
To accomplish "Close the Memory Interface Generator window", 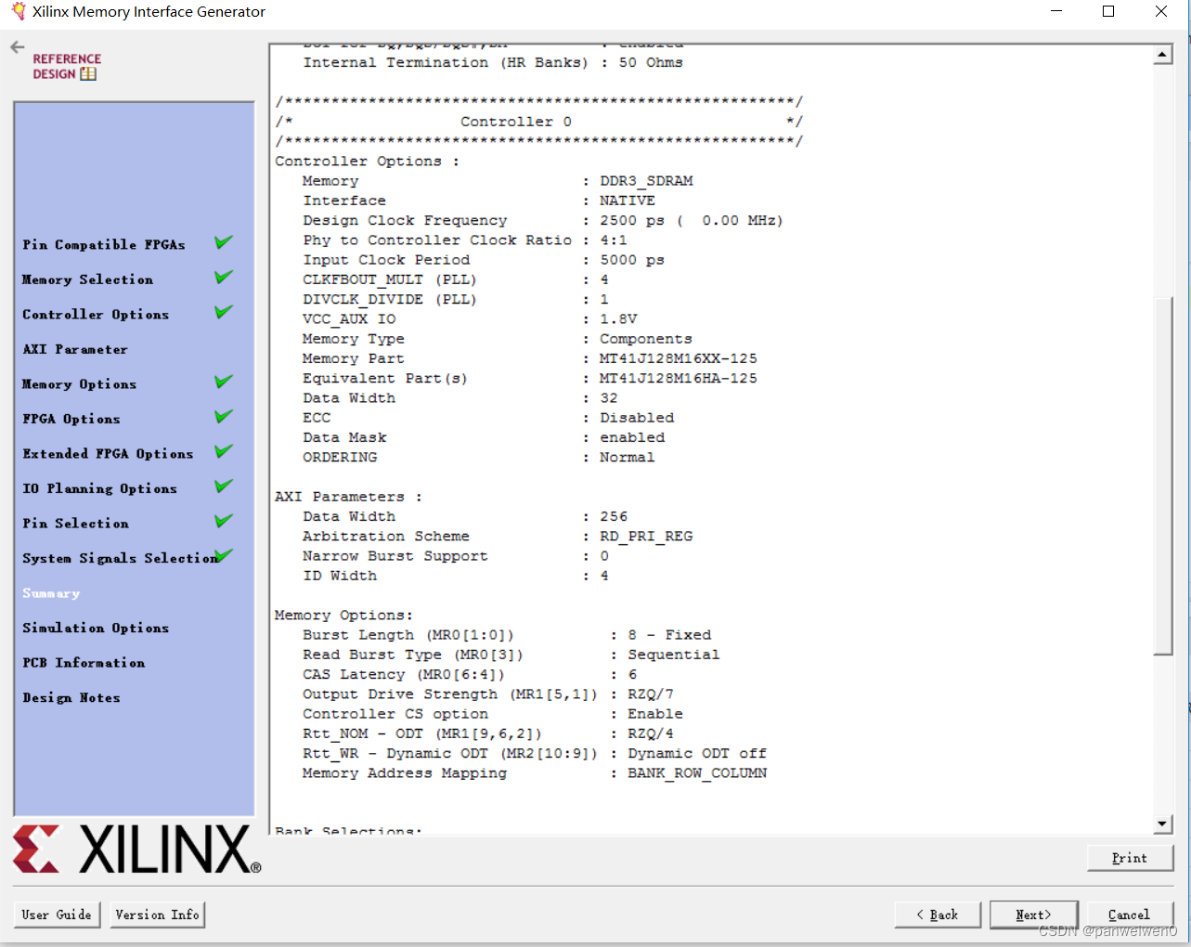I will tap(1161, 11).
